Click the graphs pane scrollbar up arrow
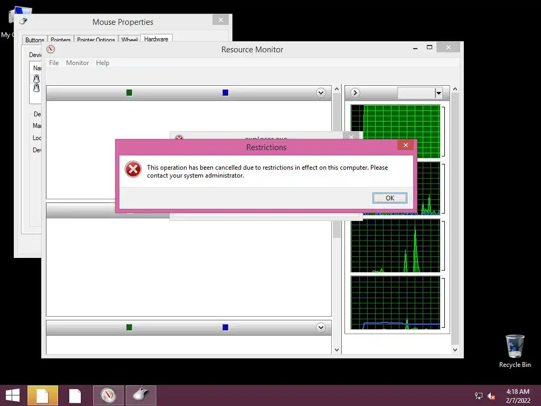 pos(455,89)
